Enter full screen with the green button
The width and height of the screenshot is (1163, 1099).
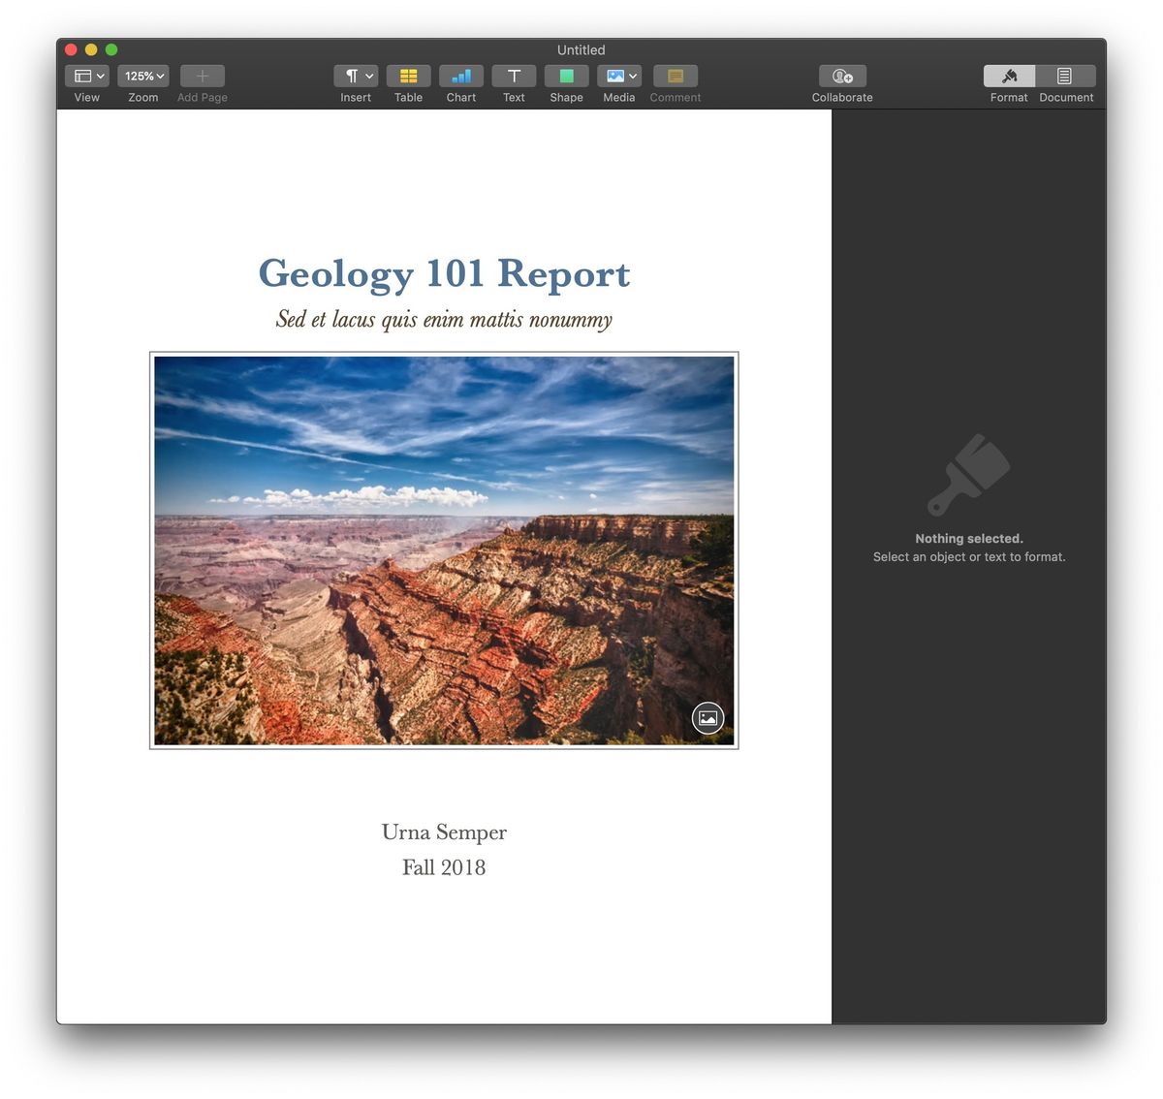[111, 49]
